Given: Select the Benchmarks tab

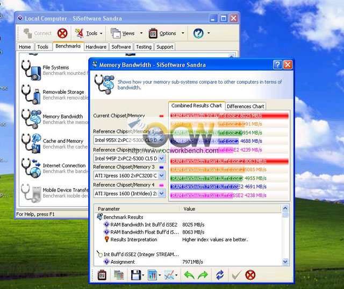Looking at the screenshot, I should [x=68, y=46].
